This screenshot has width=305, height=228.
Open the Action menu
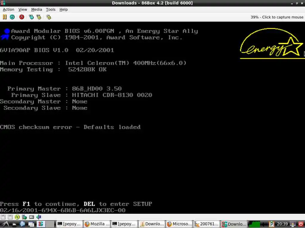9,9
